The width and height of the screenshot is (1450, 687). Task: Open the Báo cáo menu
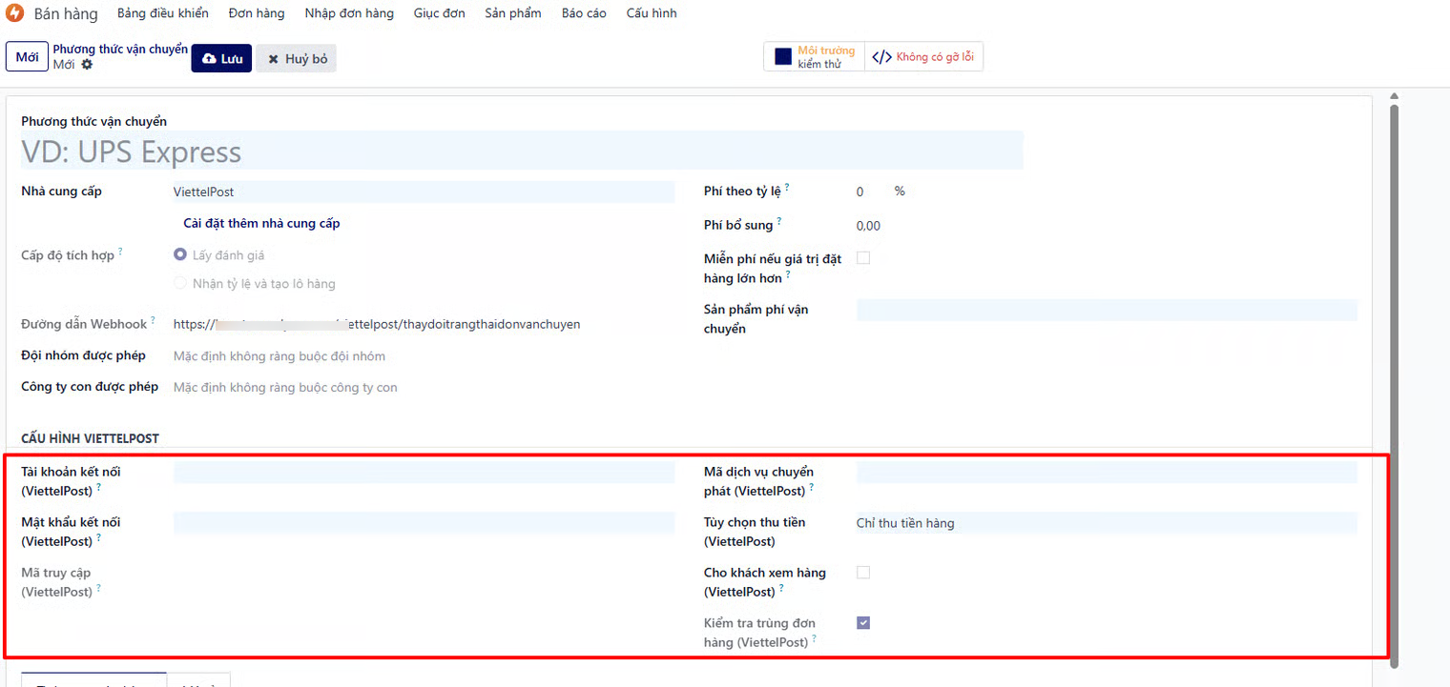point(584,13)
